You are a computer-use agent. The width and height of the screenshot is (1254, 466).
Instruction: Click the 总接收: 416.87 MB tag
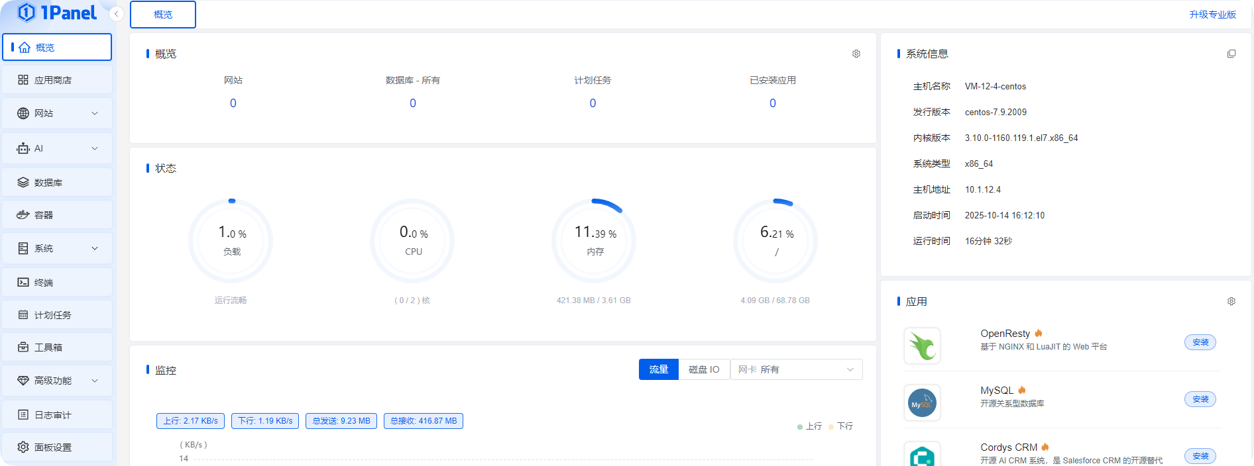424,421
